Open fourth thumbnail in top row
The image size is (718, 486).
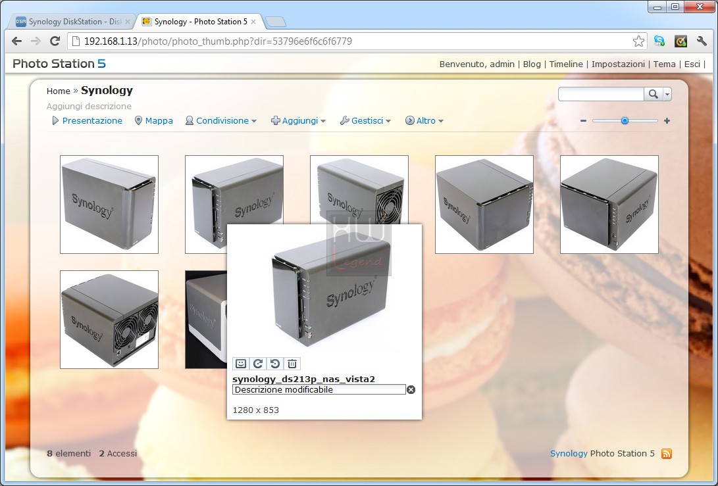484,205
